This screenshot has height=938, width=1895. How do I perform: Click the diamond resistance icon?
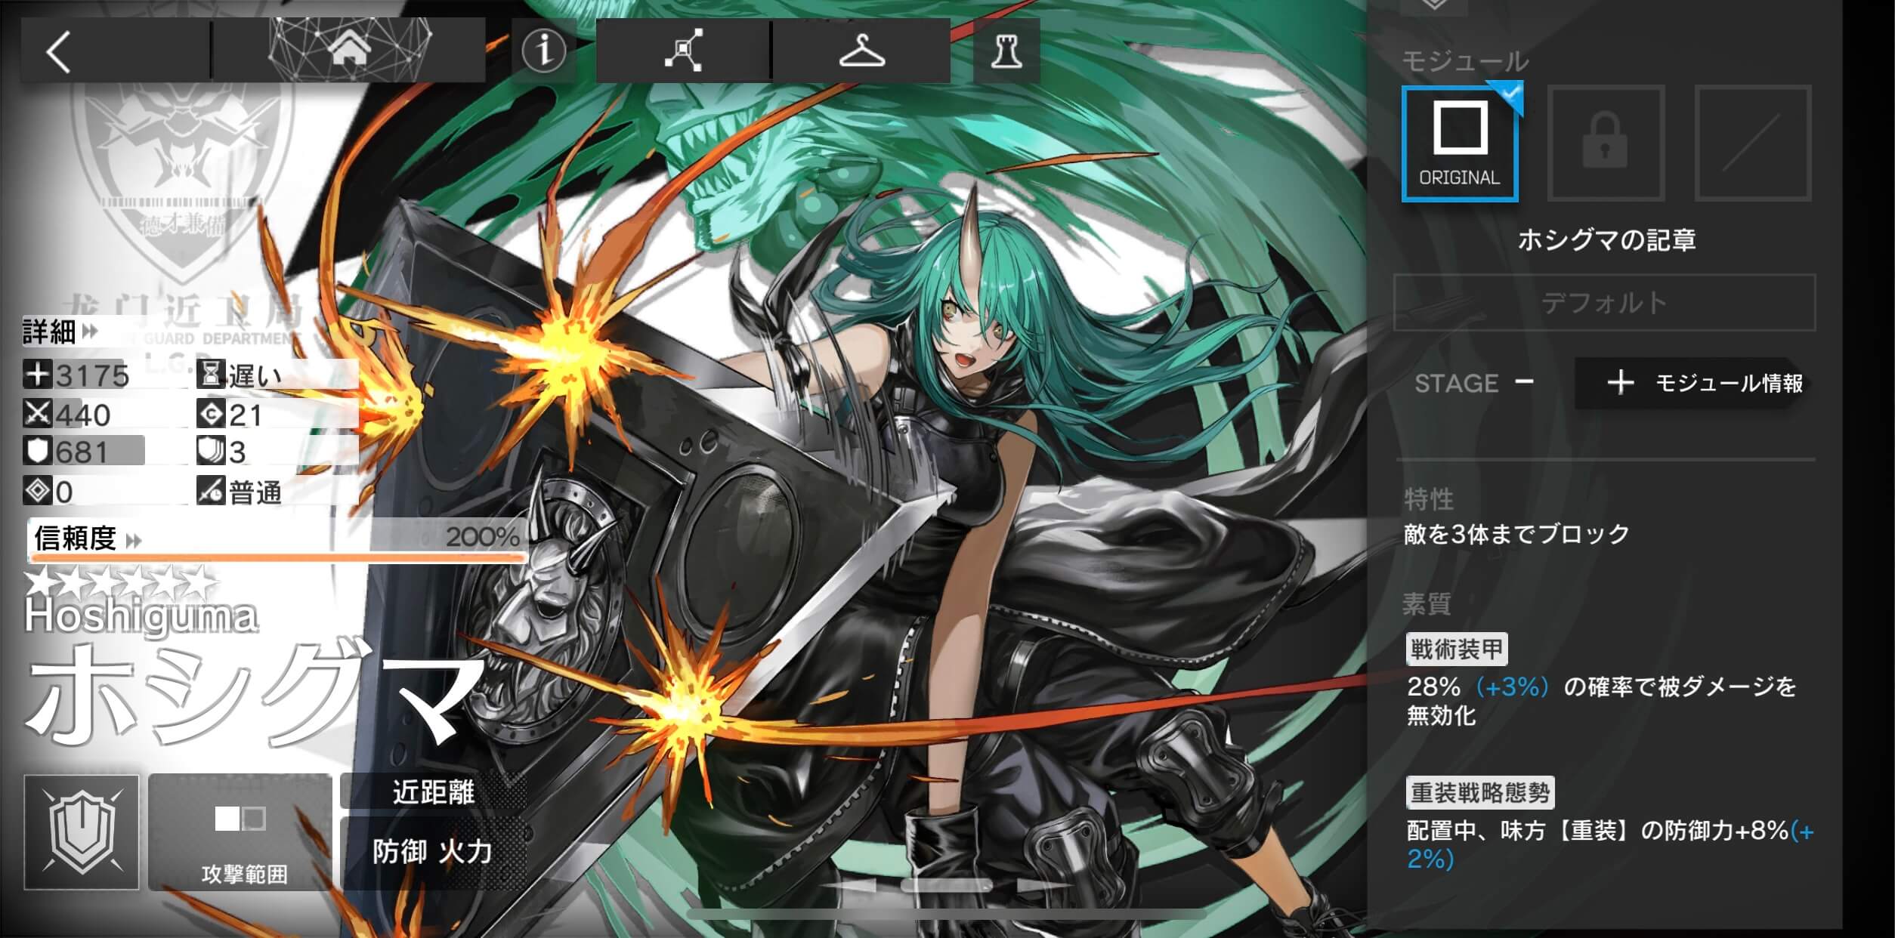click(x=37, y=491)
